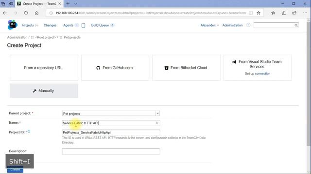Click the browser address bar URL
Image resolution: width=311 pixels, height=174 pixels.
[151, 13]
